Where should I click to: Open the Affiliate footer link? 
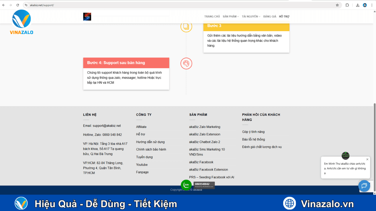(141, 127)
